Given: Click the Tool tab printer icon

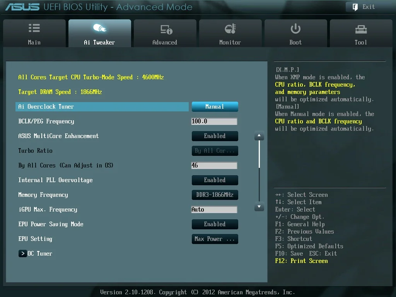Looking at the screenshot, I should [361, 29].
